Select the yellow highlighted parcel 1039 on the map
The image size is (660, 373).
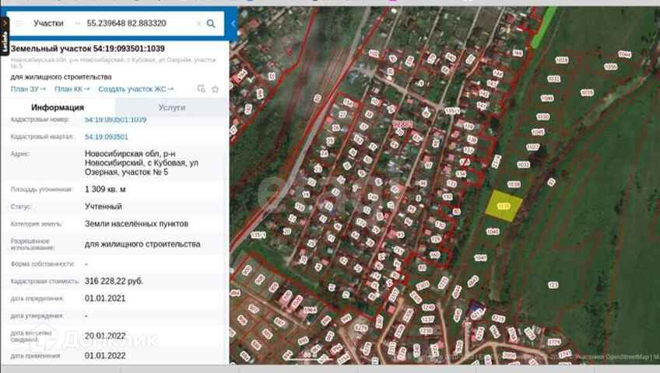click(x=504, y=205)
